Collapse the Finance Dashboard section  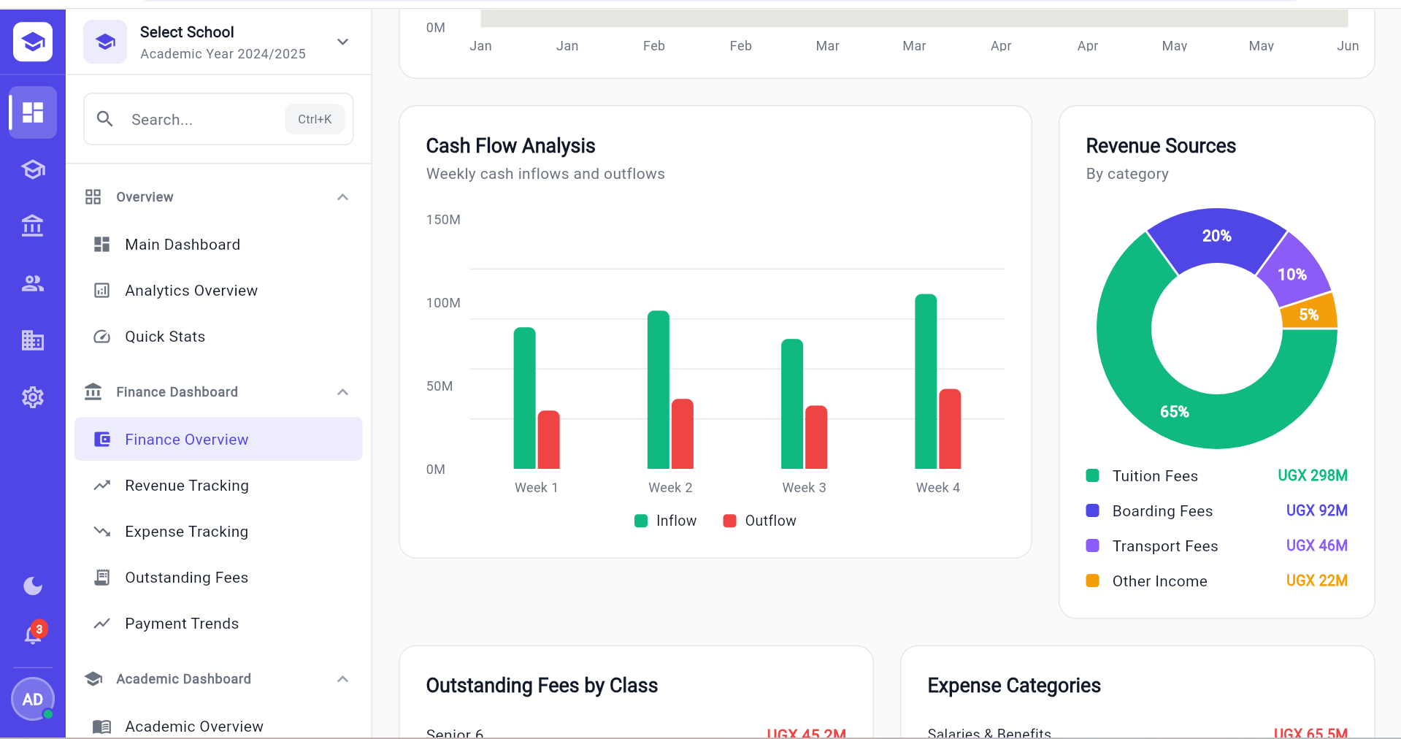pyautogui.click(x=342, y=392)
